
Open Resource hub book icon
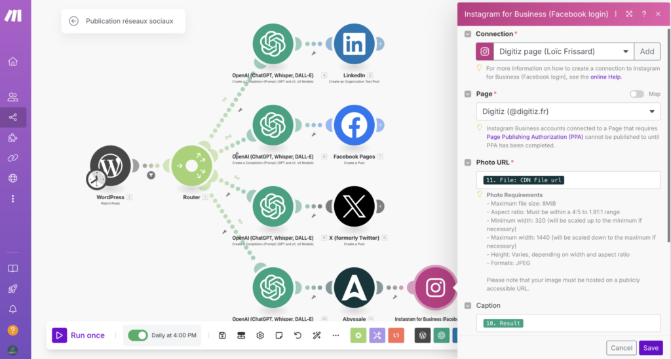13,269
